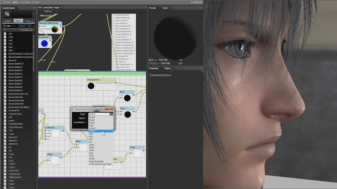Select BumpToDecalNormal in the node list
Viewport: 337px width, 189px height.
pos(18,94)
